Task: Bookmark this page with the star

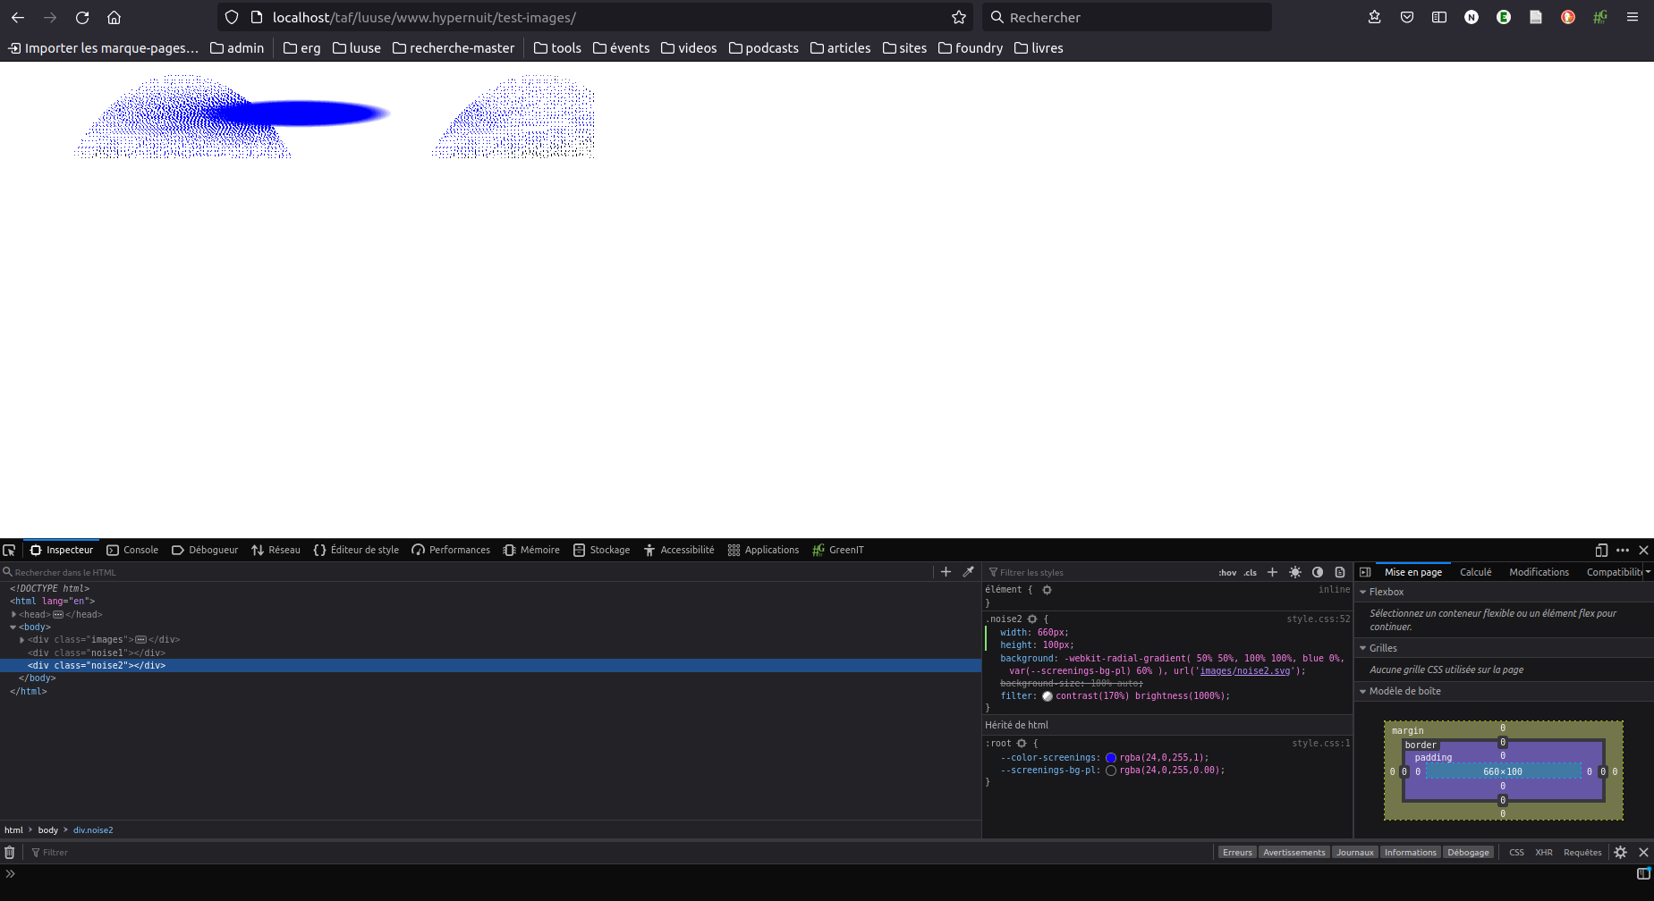Action: [x=959, y=17]
